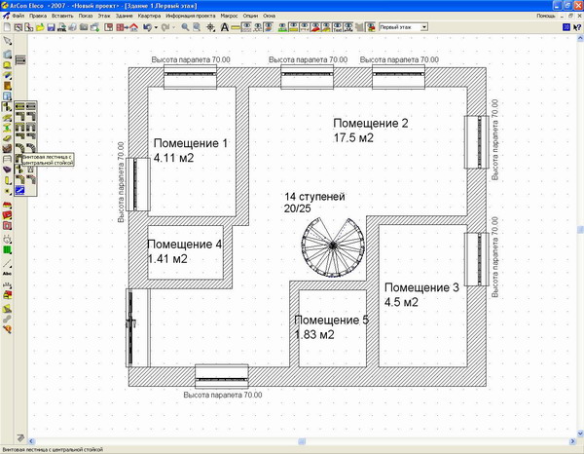Click the double-arrow icon at the bottom left
584x454 pixels.
[20, 438]
